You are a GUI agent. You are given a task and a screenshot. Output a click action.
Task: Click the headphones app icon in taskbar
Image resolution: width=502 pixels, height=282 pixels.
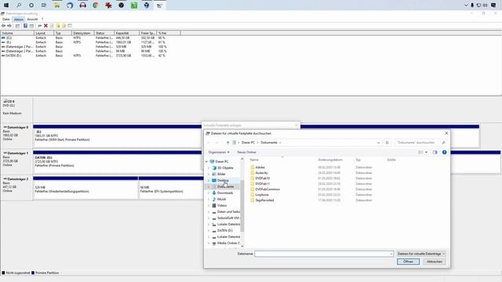click(x=82, y=5)
